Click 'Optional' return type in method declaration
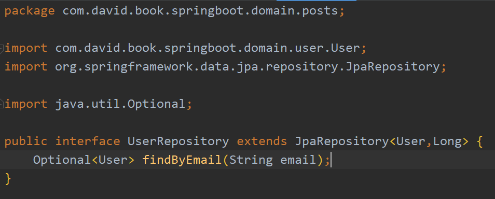 pos(62,160)
